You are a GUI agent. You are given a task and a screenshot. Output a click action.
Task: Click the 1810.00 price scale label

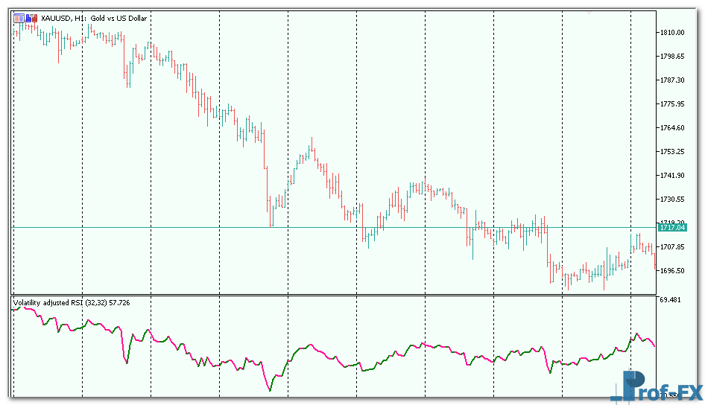click(x=671, y=33)
